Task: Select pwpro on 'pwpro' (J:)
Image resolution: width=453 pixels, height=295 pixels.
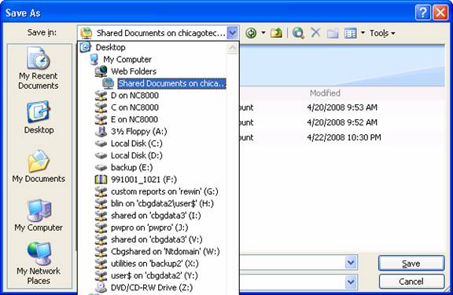Action: (149, 228)
